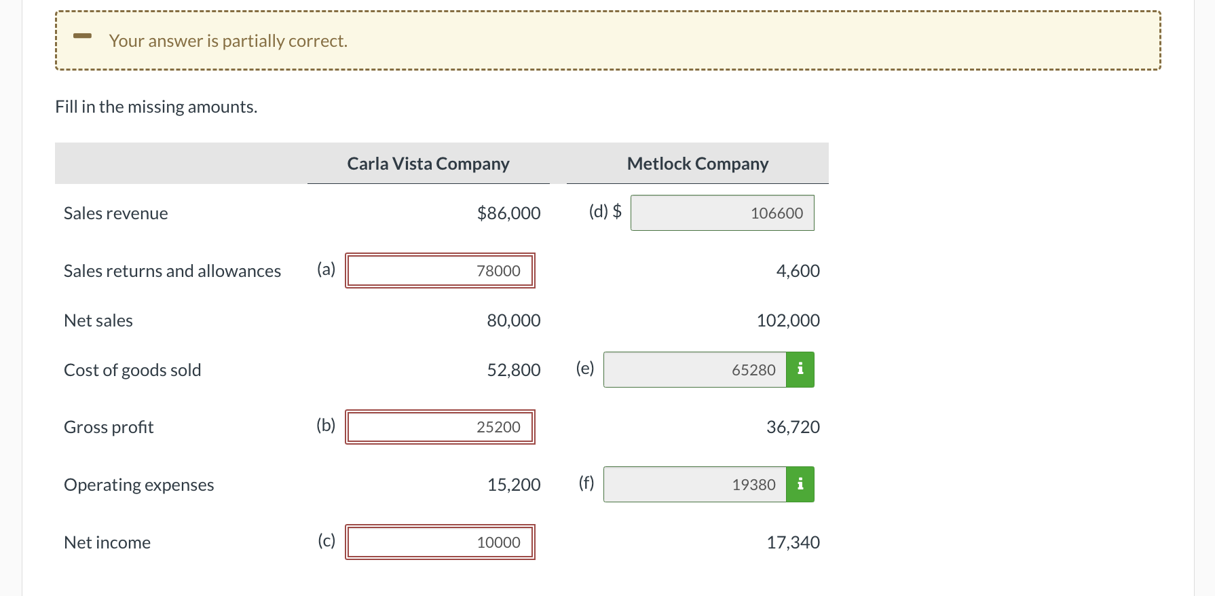Click the minus icon in the partially correct banner

pos(82,36)
